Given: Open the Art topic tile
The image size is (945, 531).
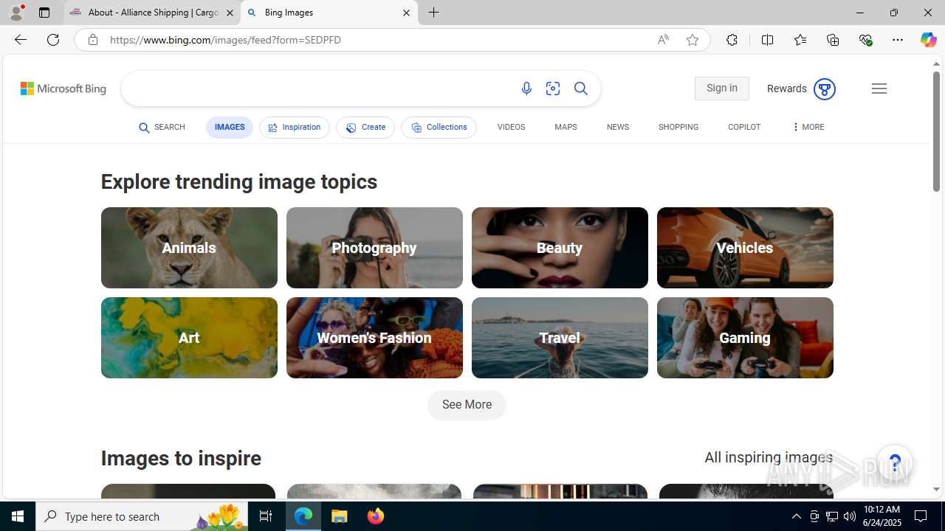Looking at the screenshot, I should [x=189, y=338].
